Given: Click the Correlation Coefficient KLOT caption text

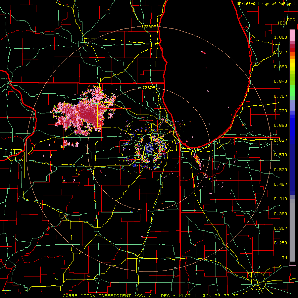Looking at the screenshot, I should (x=151, y=296).
